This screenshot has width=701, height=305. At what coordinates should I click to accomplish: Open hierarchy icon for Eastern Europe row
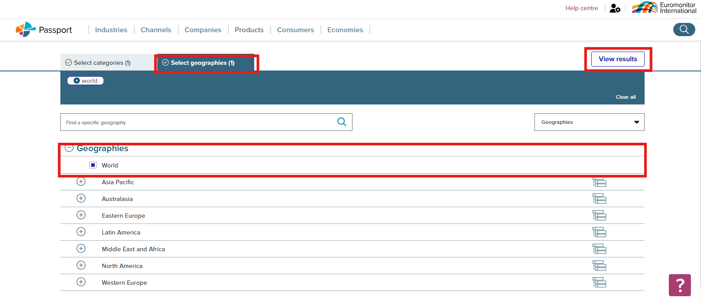pos(599,216)
